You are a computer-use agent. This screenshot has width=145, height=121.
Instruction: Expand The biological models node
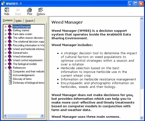pos(5,64)
